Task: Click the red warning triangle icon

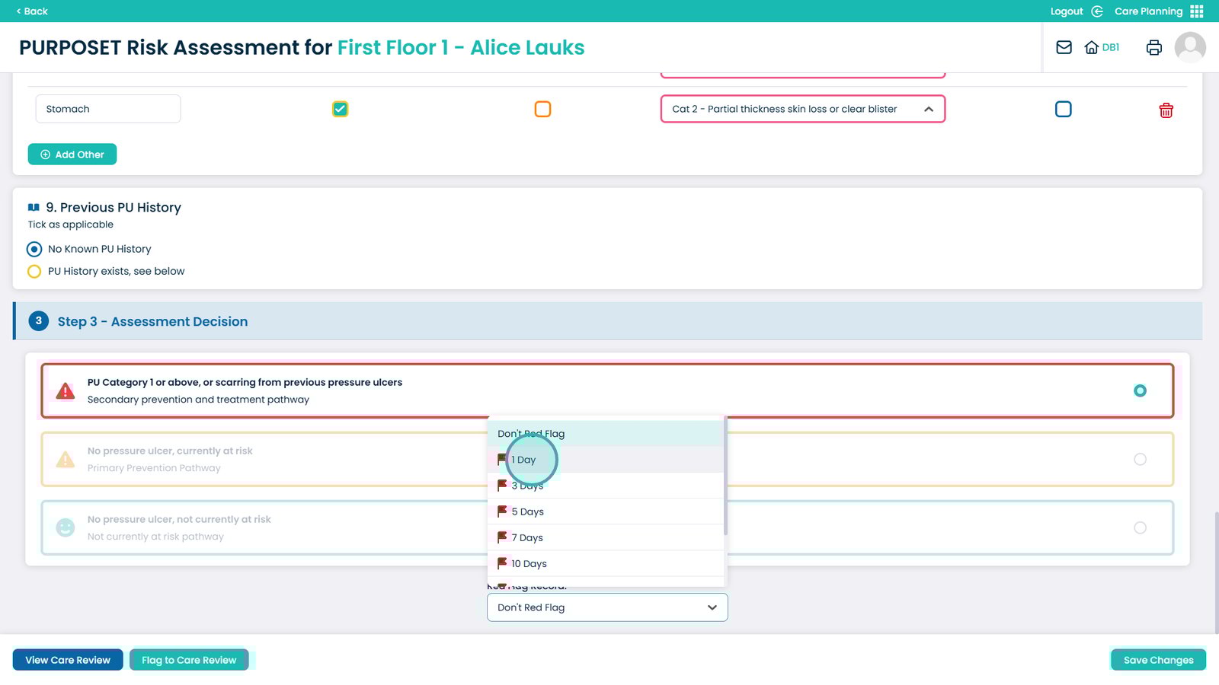Action: pos(66,391)
